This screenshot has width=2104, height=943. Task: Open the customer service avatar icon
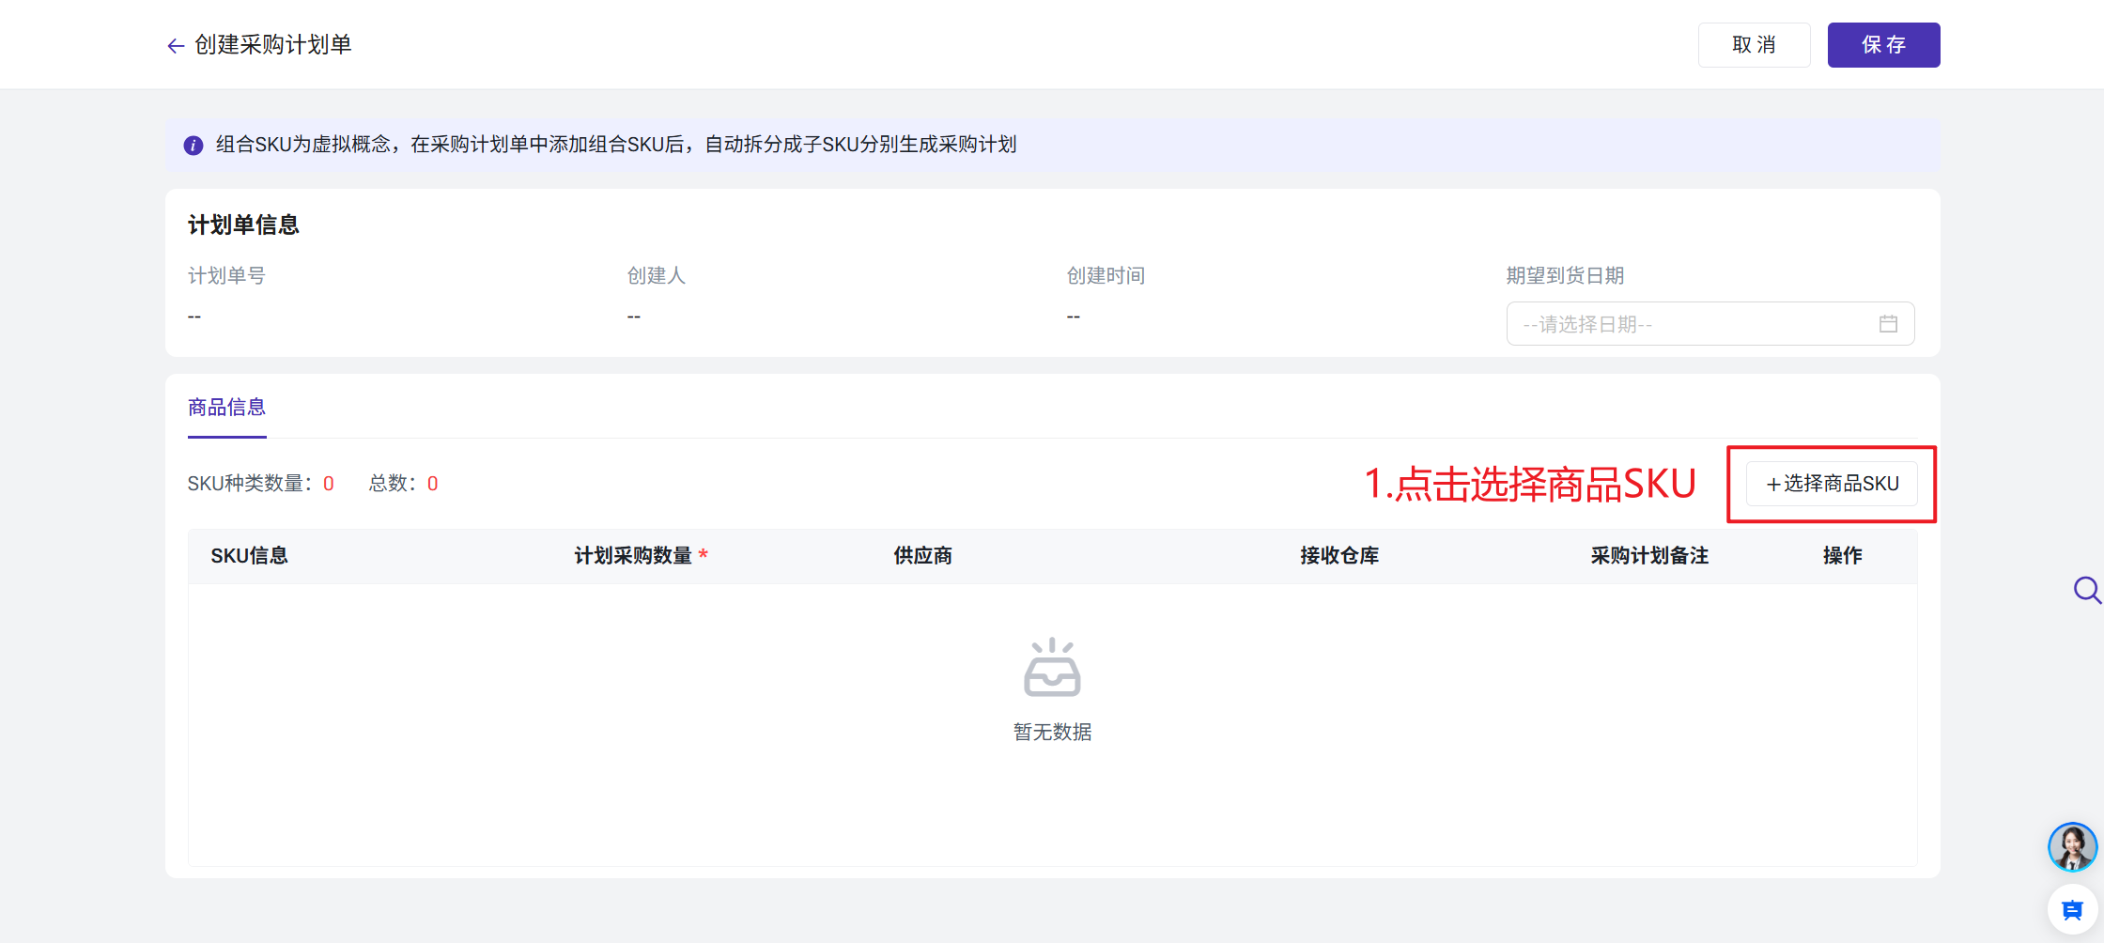pos(2072,847)
